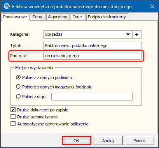Open help with Pomoc button
159x148 pixels.
click(x=140, y=141)
